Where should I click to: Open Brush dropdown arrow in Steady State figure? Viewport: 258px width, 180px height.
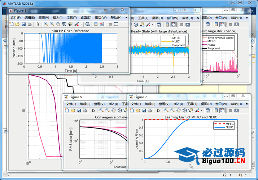[153, 25]
